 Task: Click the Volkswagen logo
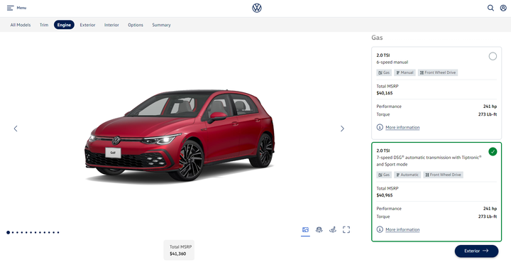click(x=257, y=8)
